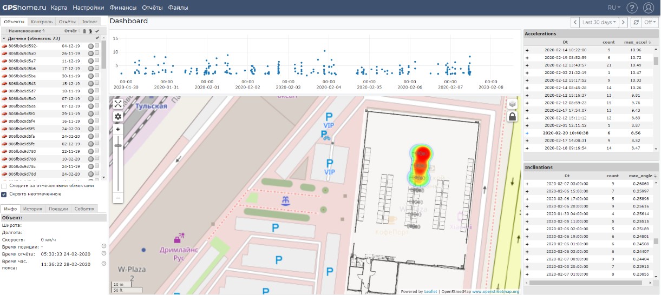Open the Настройки menu

[x=88, y=8]
